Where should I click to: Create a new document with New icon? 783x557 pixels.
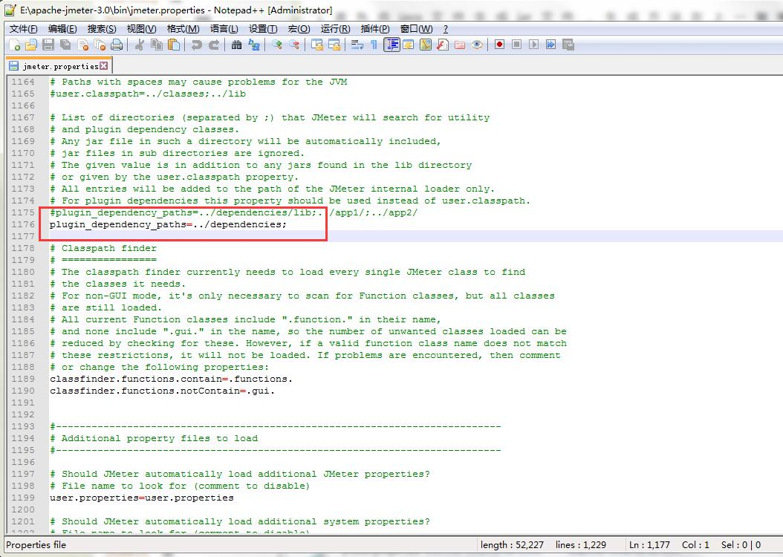[15, 45]
